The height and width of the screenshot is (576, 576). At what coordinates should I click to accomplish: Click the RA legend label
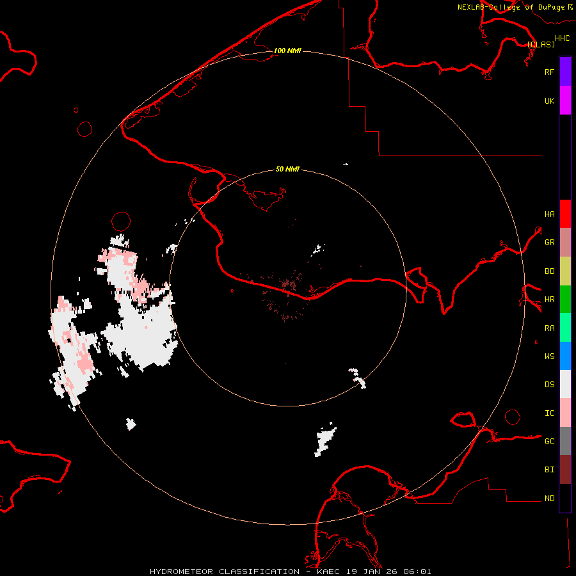pyautogui.click(x=549, y=328)
